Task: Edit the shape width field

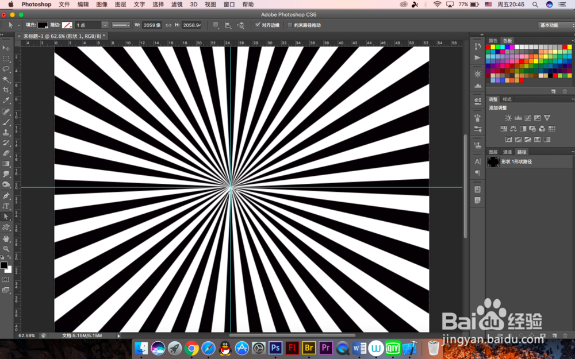Action: [x=152, y=25]
